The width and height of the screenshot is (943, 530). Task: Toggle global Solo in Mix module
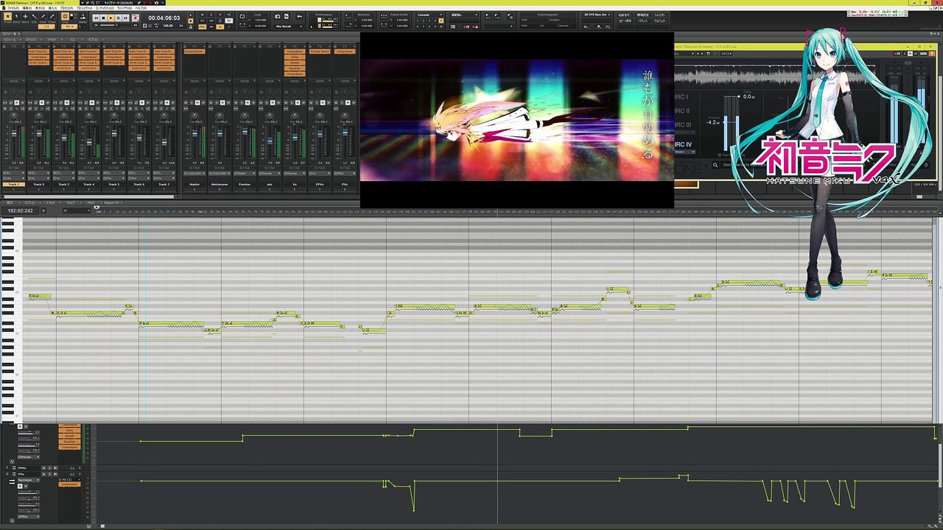(211, 14)
